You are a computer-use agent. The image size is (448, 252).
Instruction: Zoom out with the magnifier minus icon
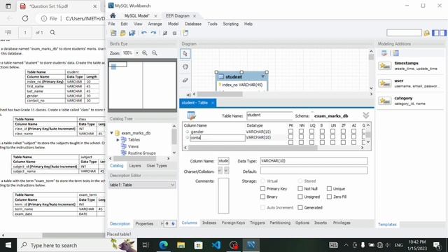(155, 53)
